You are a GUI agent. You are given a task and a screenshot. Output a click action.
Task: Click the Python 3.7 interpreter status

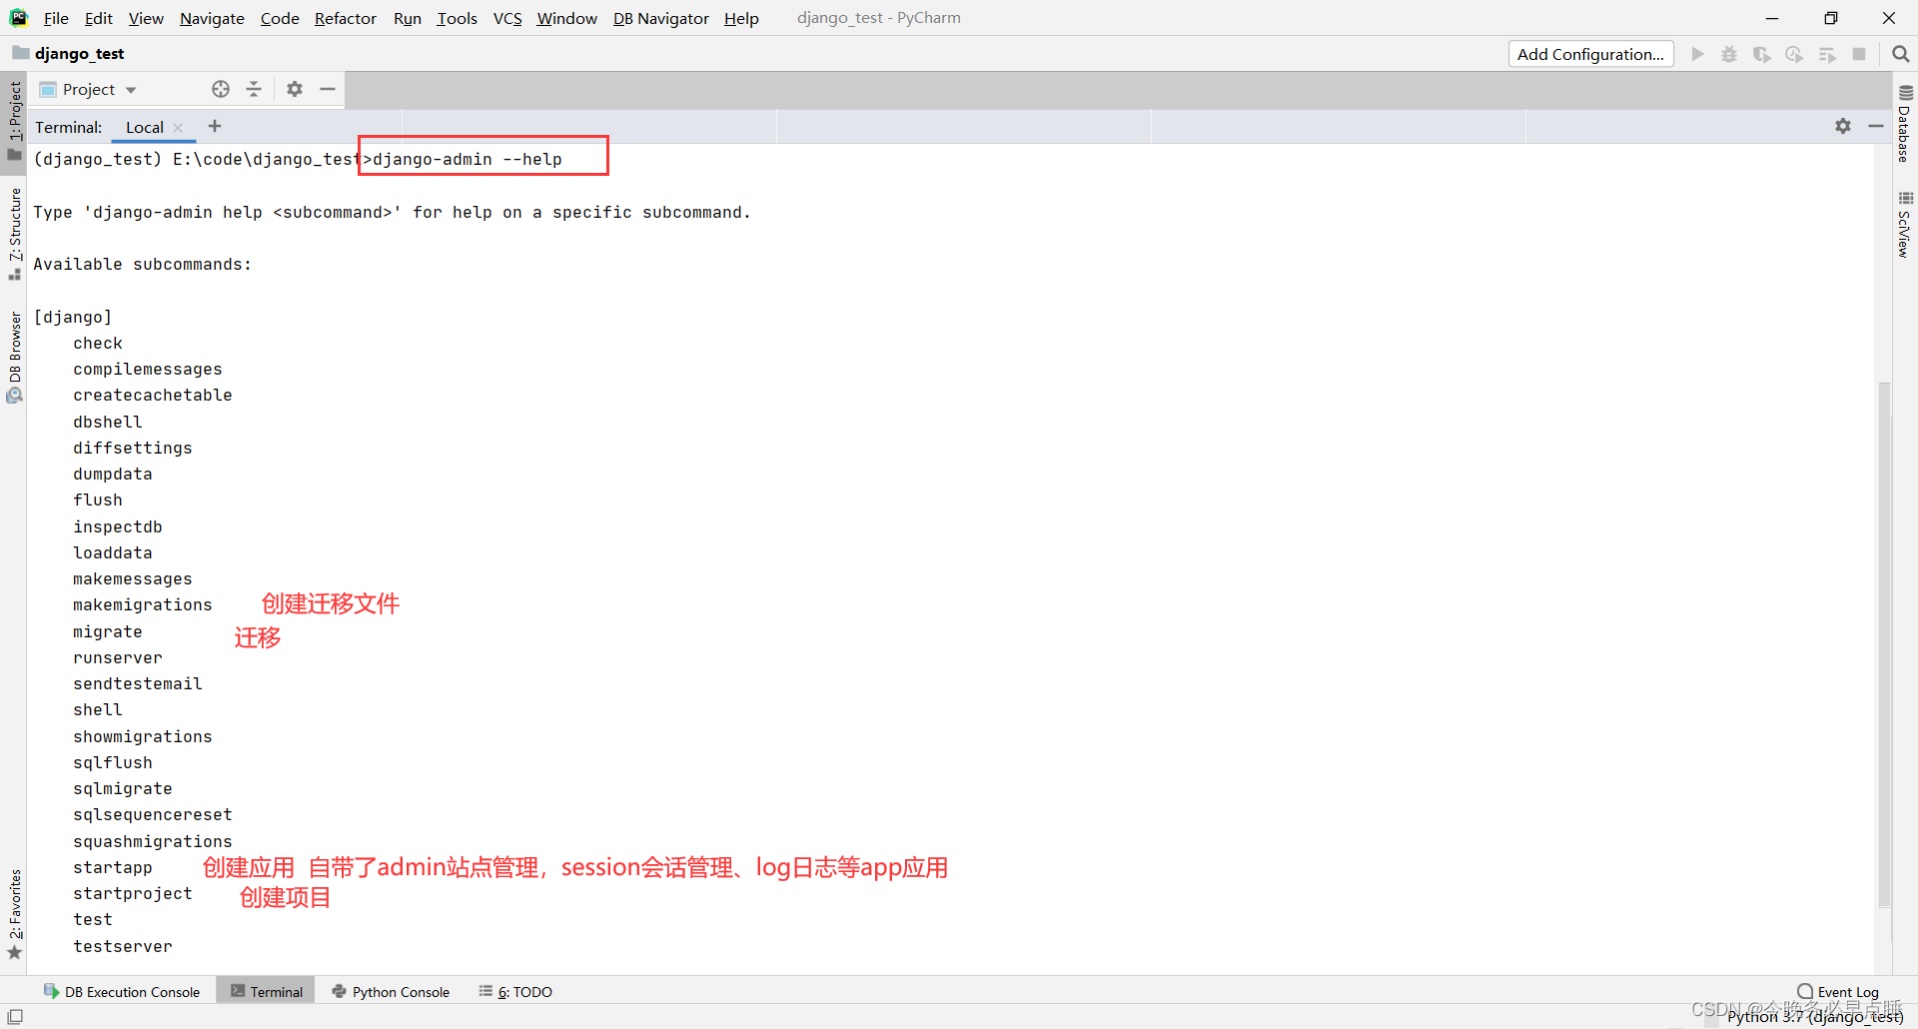point(1815,1017)
